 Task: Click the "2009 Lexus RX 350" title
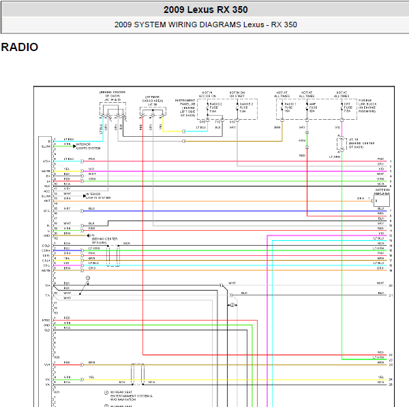(x=206, y=10)
